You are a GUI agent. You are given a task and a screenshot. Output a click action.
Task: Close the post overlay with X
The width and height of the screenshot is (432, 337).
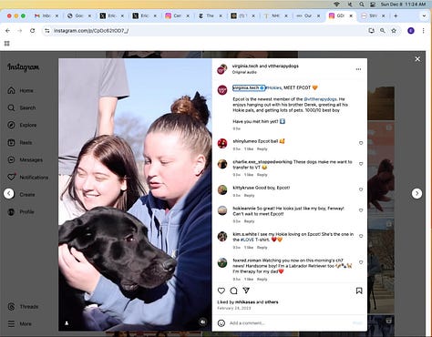click(x=417, y=59)
